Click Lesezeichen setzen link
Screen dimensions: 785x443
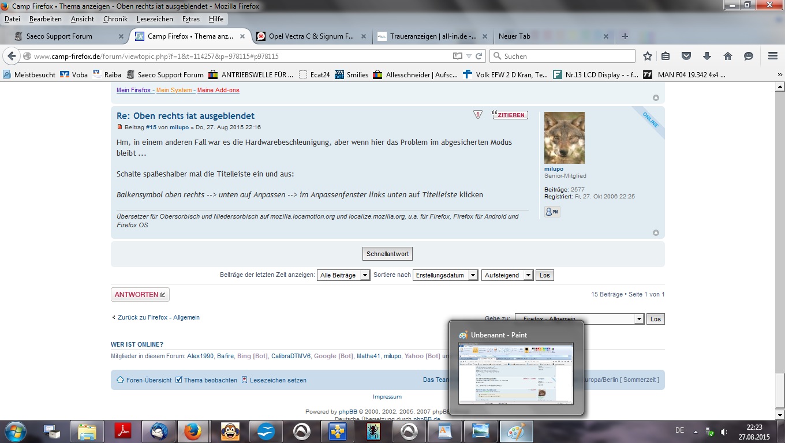tap(274, 380)
